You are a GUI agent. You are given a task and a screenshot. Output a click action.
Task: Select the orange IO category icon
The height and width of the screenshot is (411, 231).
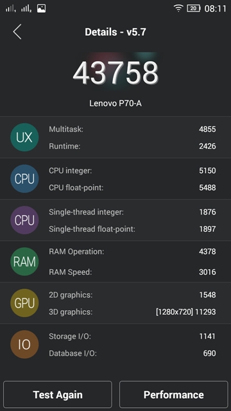[24, 344]
